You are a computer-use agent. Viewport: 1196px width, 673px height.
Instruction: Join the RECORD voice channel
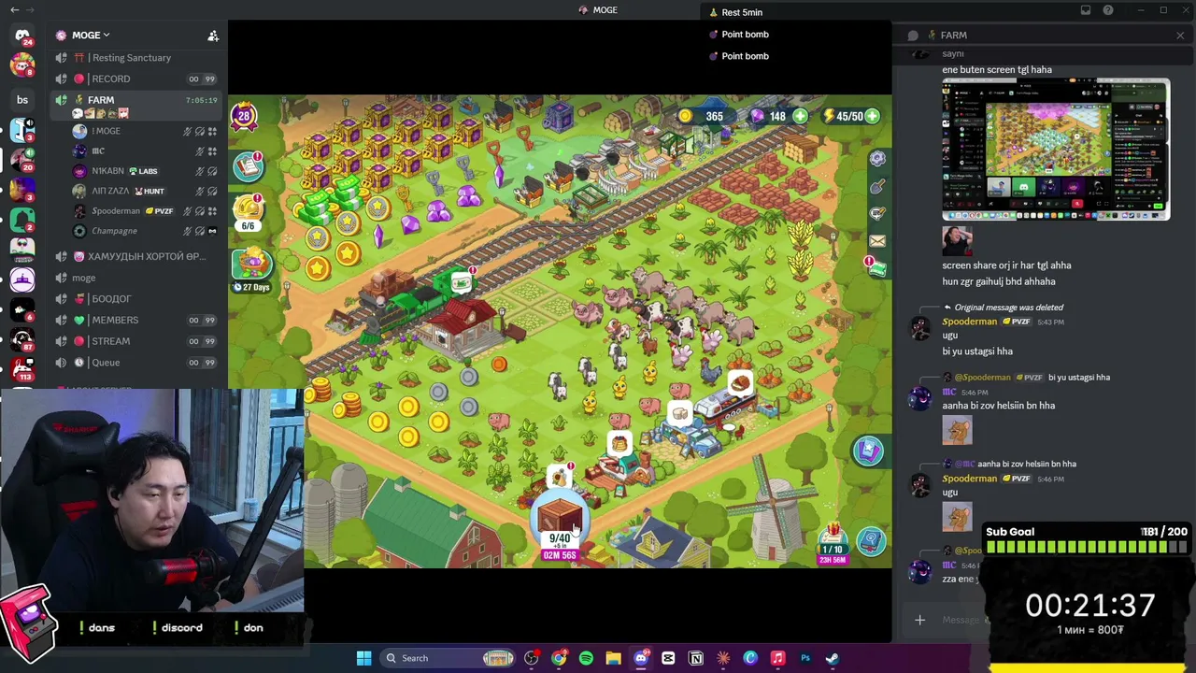point(135,79)
